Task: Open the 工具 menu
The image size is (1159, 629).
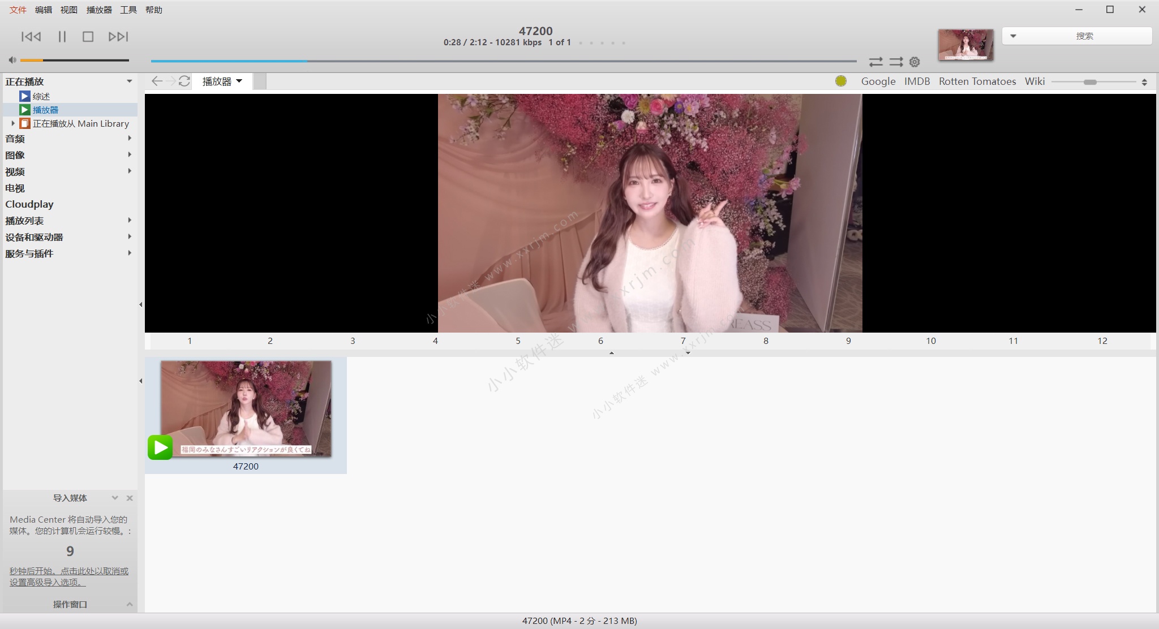Action: pyautogui.click(x=128, y=10)
